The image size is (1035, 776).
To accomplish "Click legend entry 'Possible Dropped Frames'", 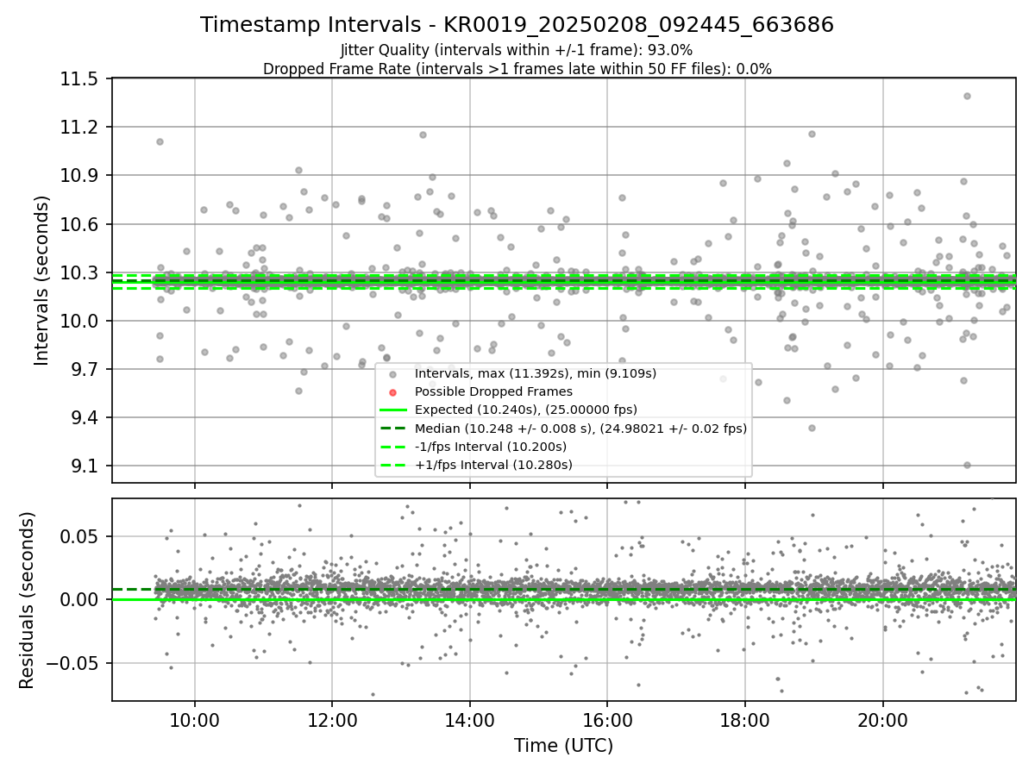I will tap(493, 391).
